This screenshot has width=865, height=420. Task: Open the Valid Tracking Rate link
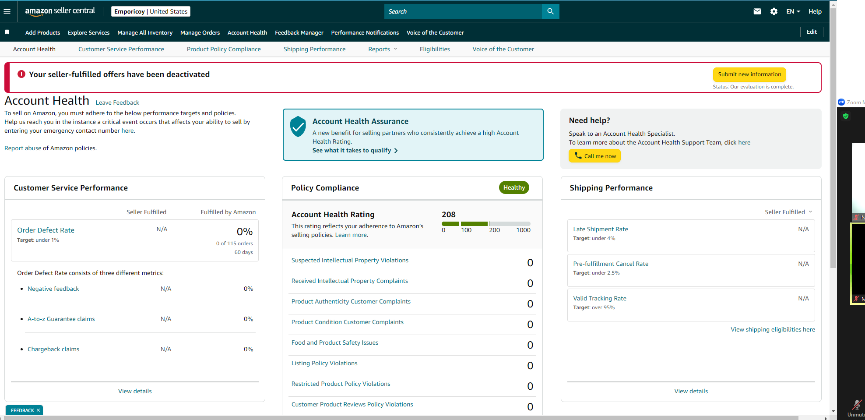coord(600,298)
